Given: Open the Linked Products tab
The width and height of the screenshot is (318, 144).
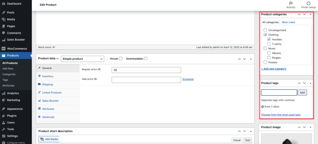Looking at the screenshot, I should [52, 93].
